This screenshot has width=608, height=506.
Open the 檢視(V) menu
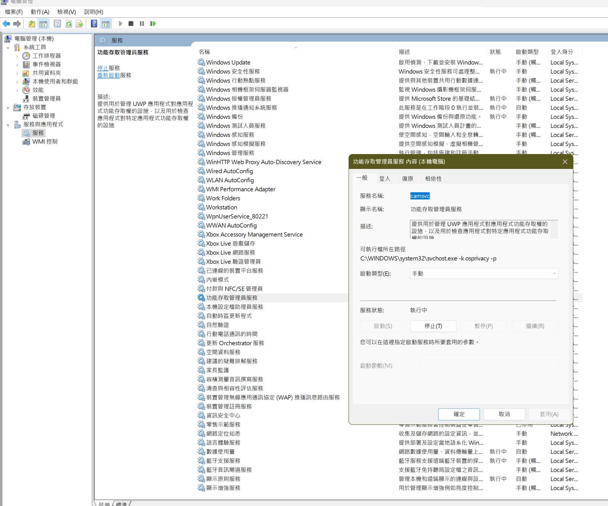coord(67,12)
